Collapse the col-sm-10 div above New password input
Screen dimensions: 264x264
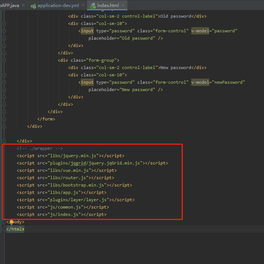[4, 75]
